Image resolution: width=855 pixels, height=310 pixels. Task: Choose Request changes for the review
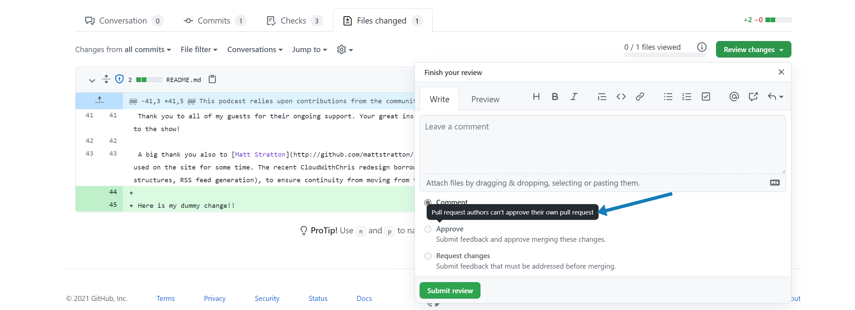(x=428, y=256)
